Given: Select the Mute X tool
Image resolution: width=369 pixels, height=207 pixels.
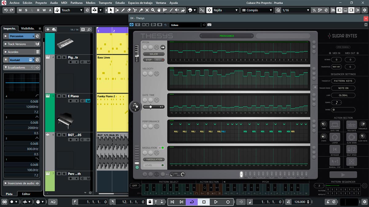Looking at the screenshot, I should (x=147, y=10).
